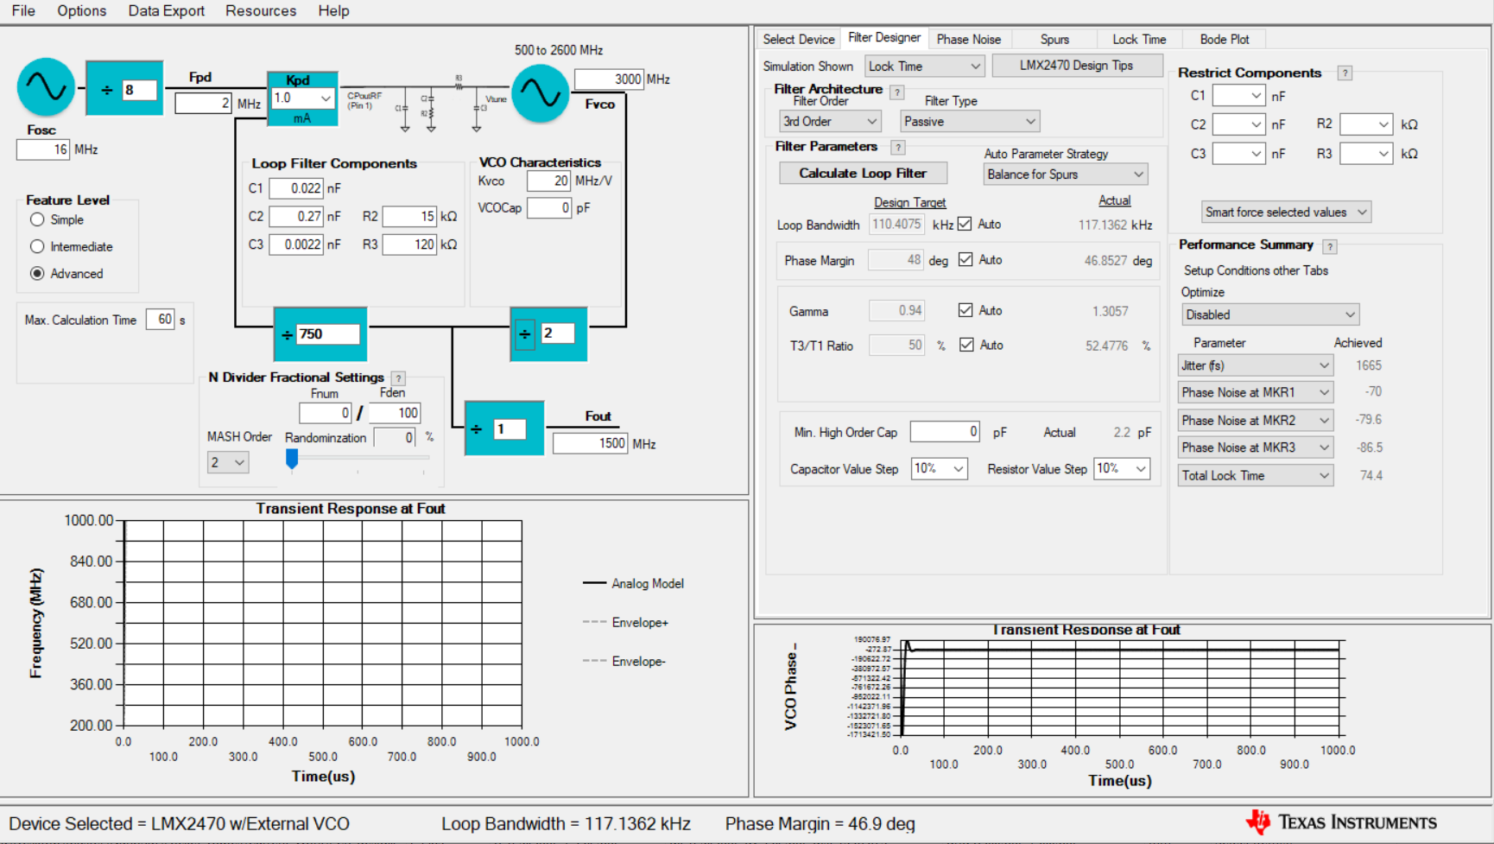
Task: Open the Smart force selected values dropdown
Action: point(1286,212)
